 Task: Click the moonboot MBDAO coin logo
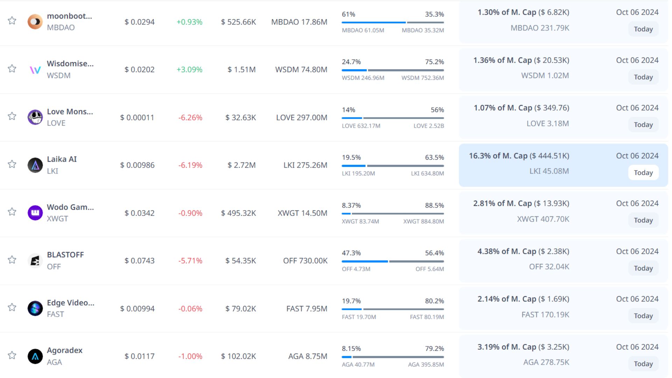35,22
